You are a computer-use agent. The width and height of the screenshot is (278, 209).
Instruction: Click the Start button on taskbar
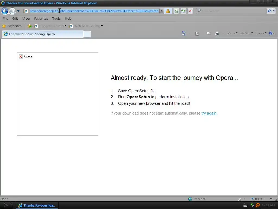tap(6, 205)
